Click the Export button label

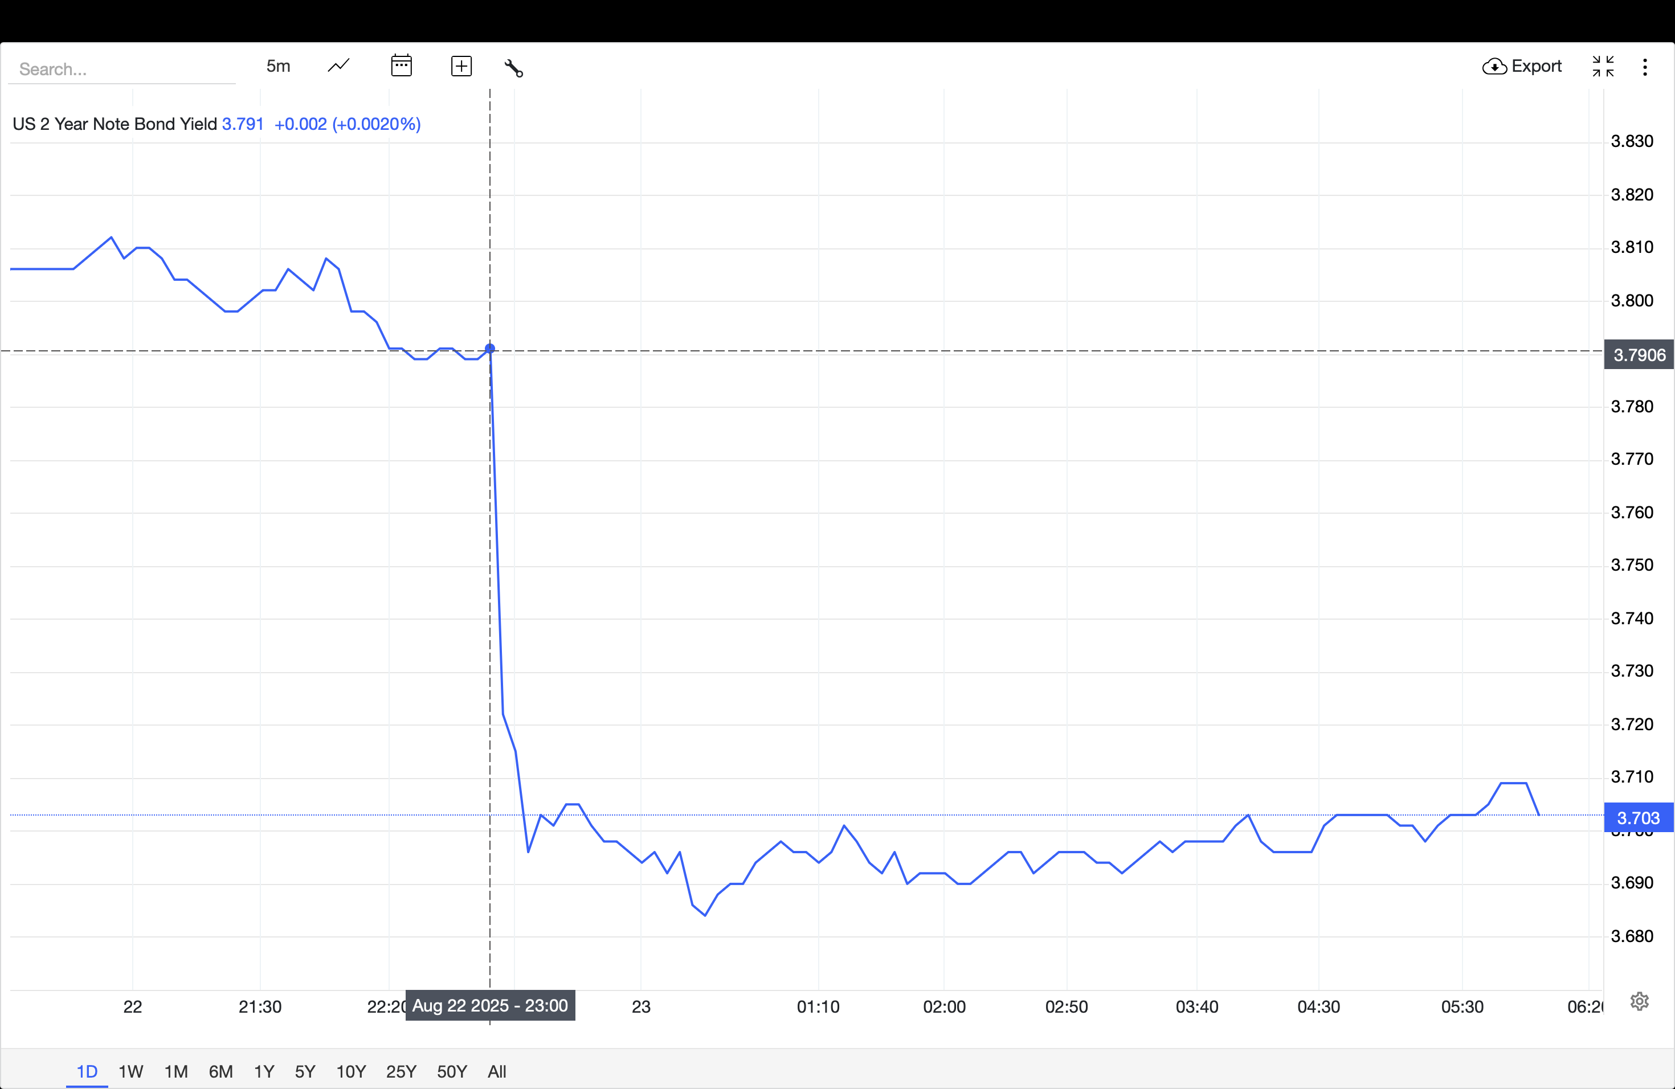(x=1537, y=66)
